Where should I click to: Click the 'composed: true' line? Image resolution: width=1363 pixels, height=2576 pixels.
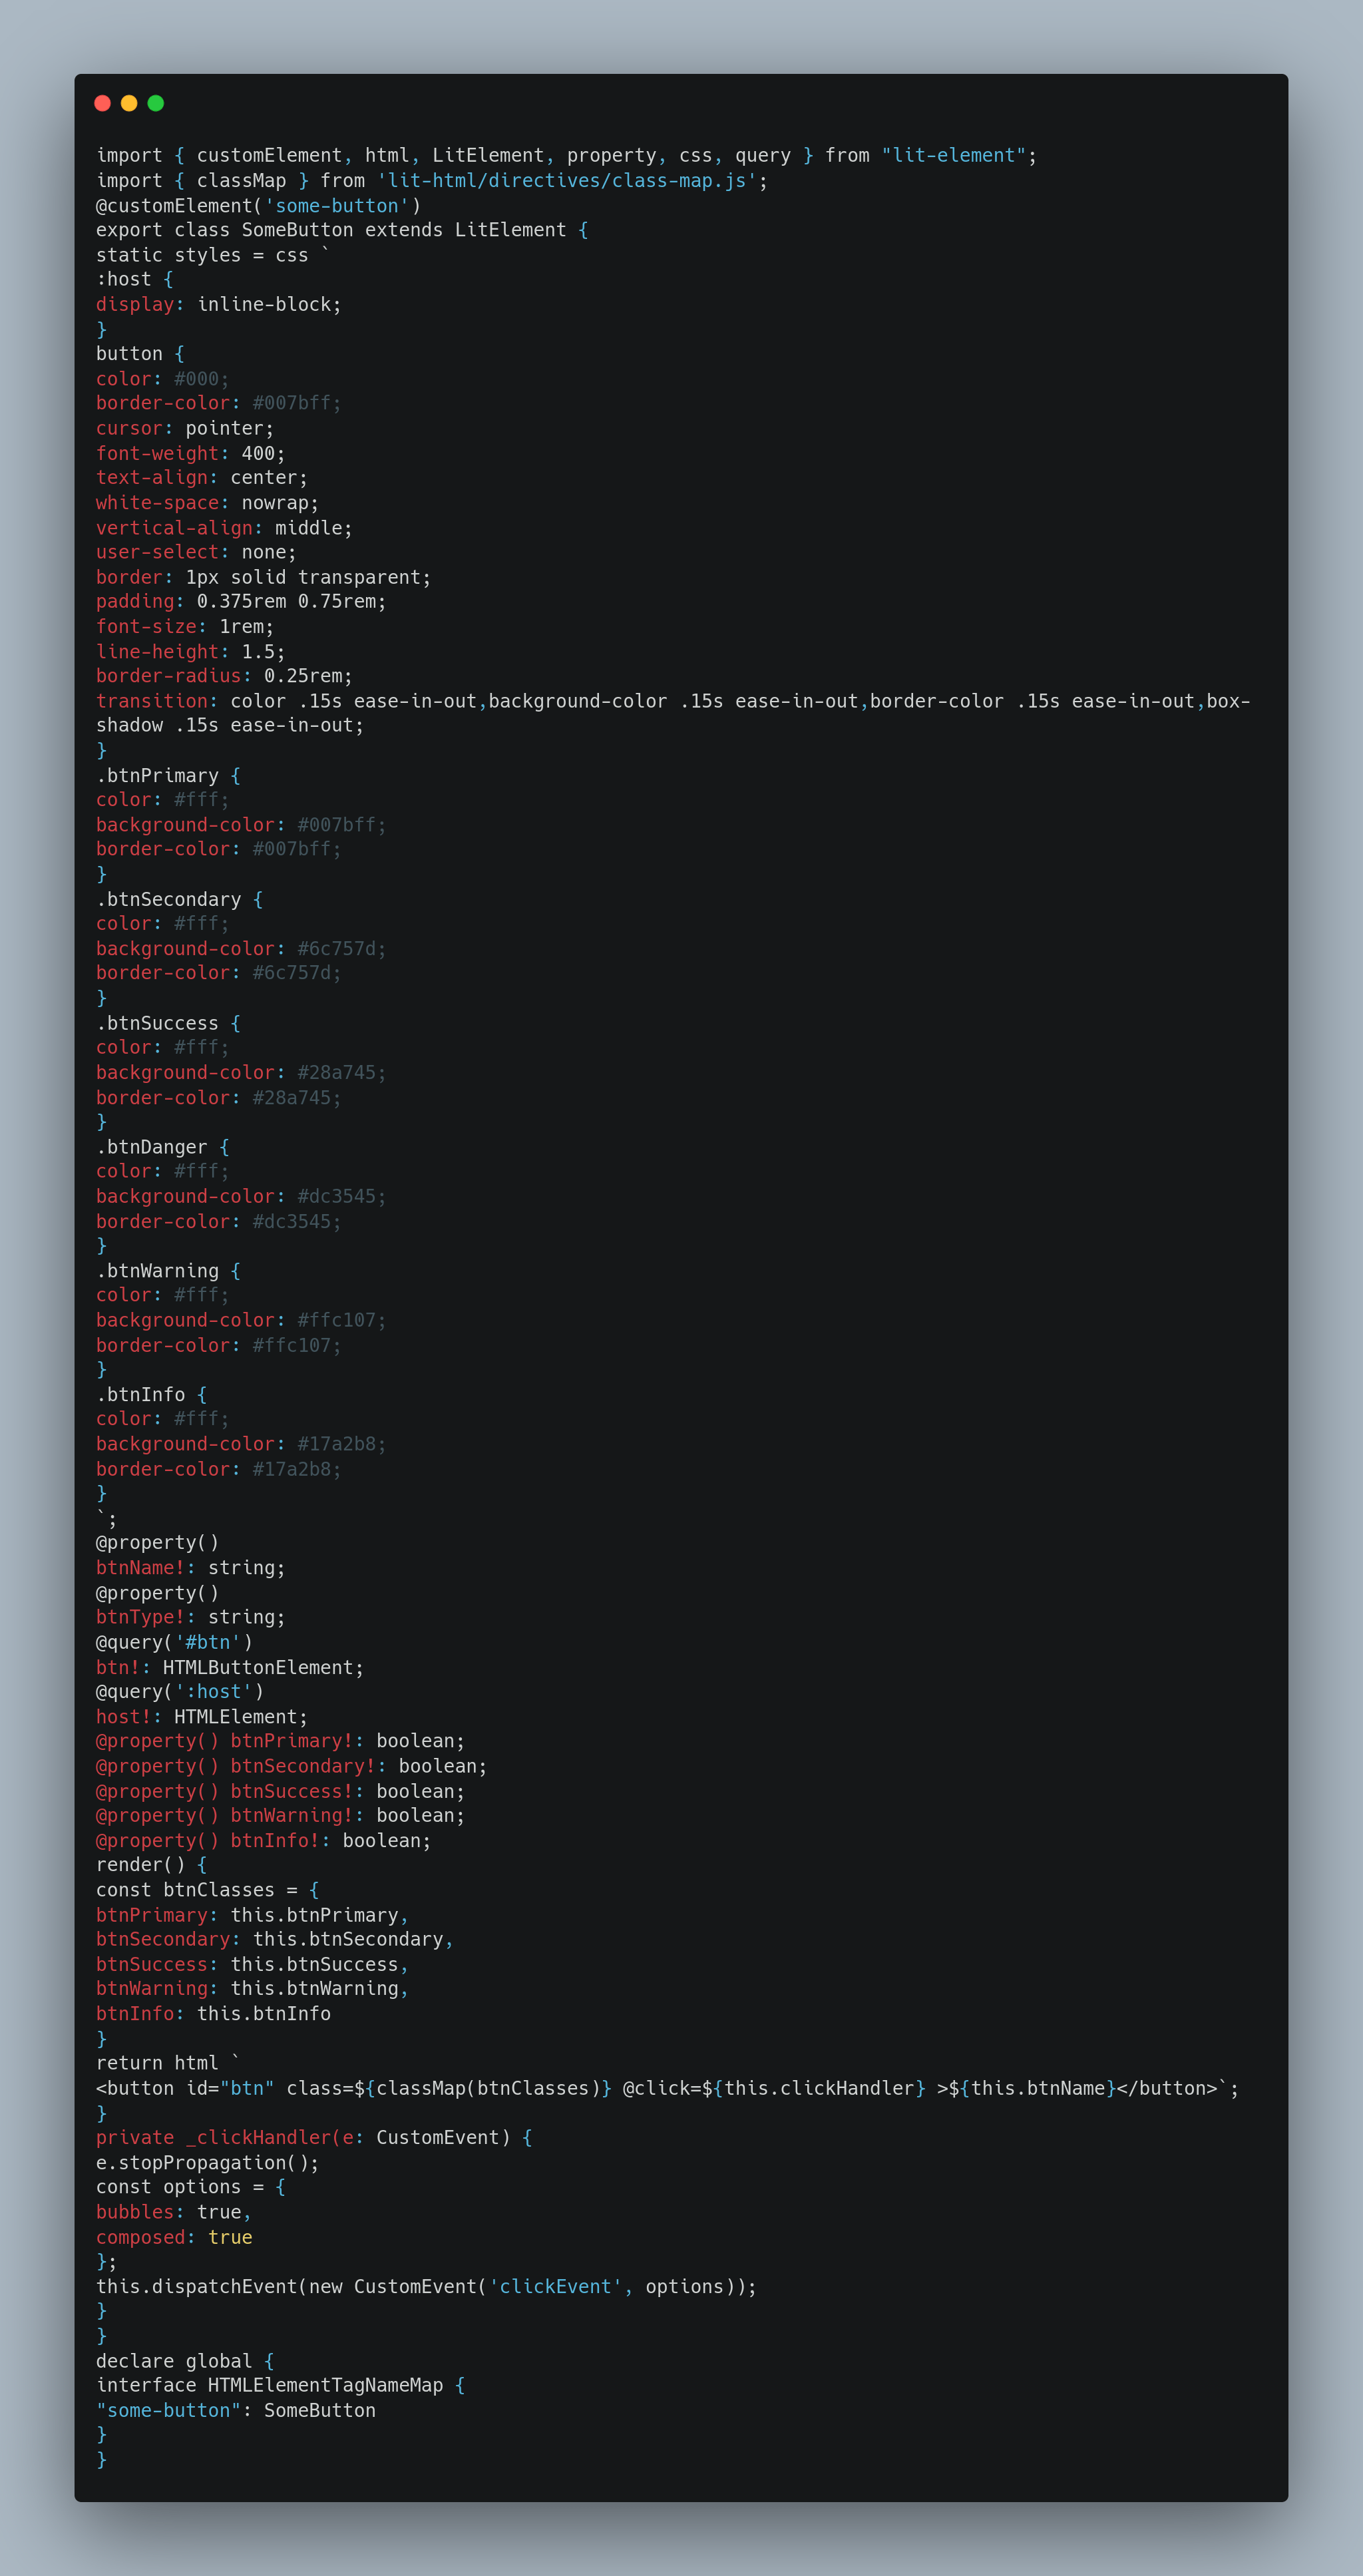click(174, 2237)
